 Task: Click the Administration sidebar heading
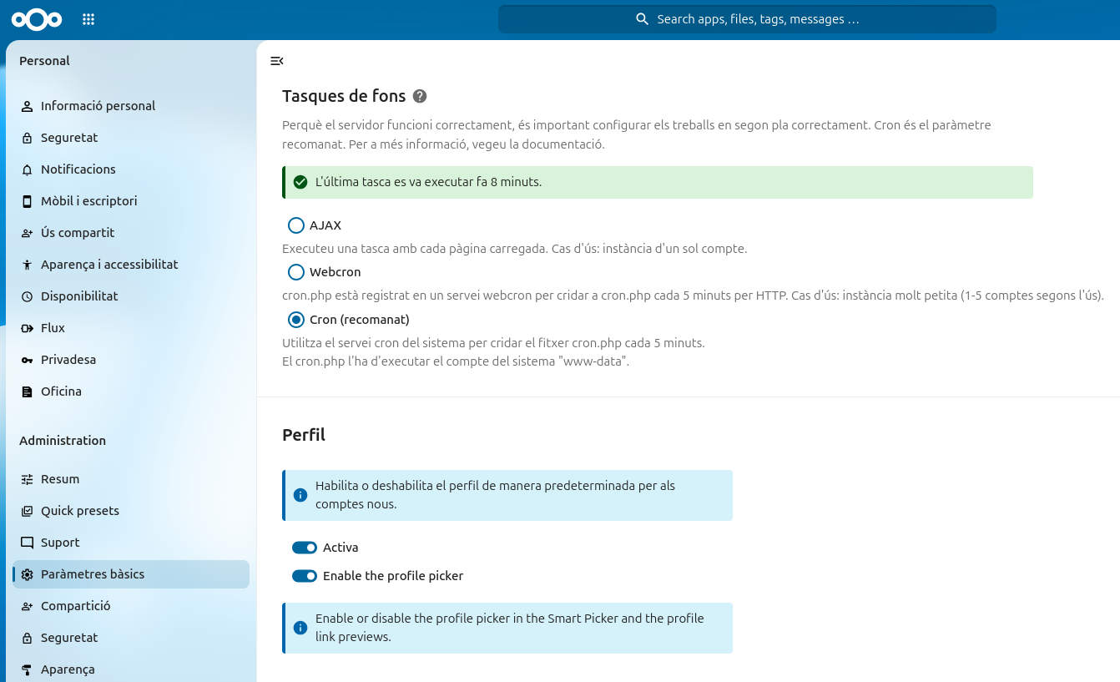(x=63, y=441)
